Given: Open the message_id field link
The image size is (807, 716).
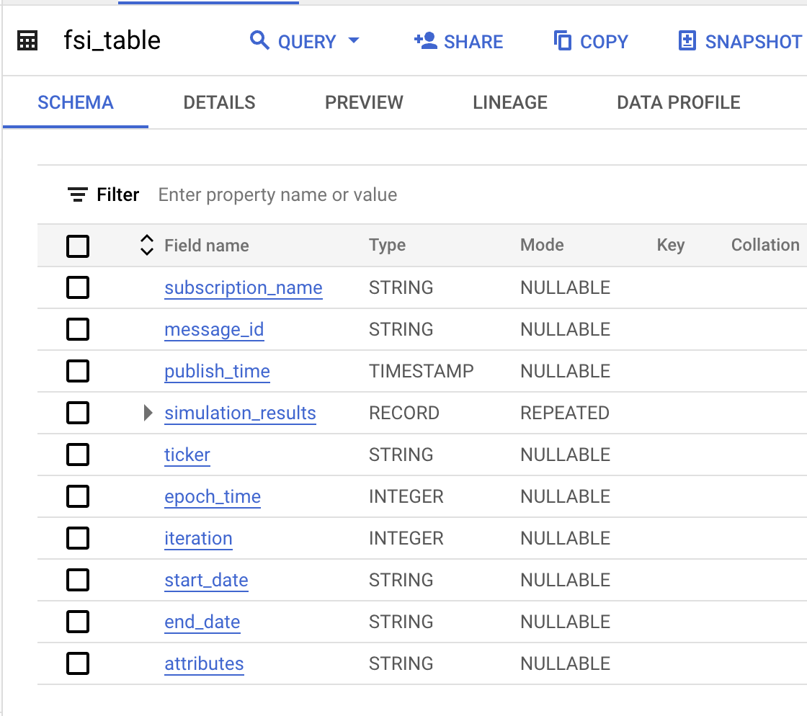Looking at the screenshot, I should (x=214, y=329).
